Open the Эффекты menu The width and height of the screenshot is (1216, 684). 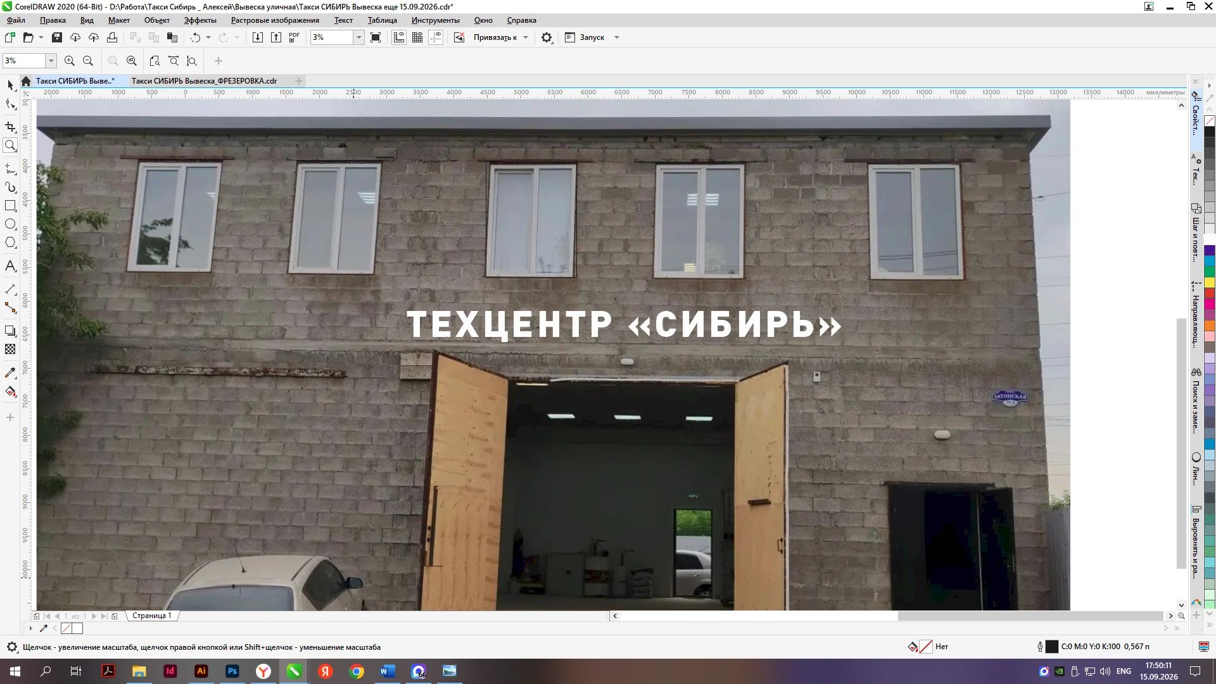[200, 20]
